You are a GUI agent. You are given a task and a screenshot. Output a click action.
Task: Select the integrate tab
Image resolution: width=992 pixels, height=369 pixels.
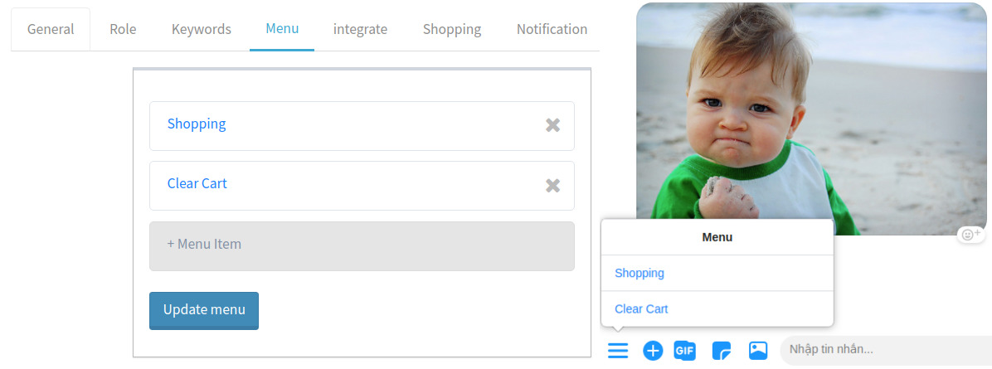tap(360, 29)
